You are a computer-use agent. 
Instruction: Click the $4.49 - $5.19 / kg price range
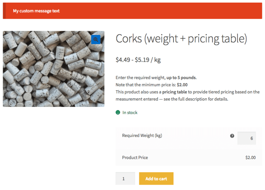pos(138,59)
